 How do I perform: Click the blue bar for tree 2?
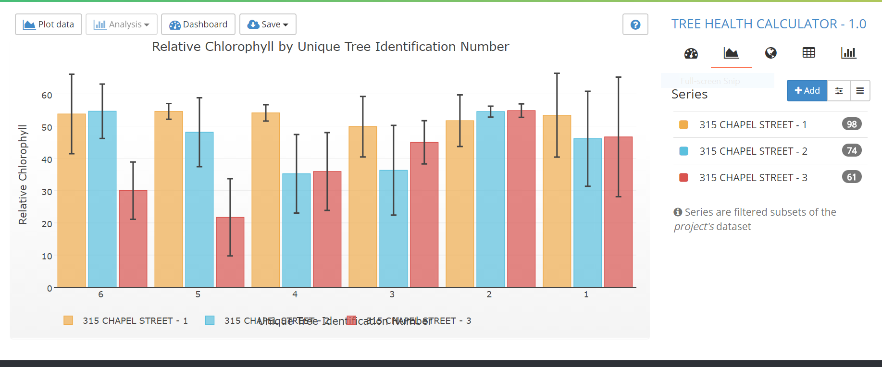[491, 199]
